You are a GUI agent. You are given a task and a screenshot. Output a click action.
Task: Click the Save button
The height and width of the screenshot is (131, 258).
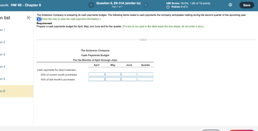click(x=246, y=5)
